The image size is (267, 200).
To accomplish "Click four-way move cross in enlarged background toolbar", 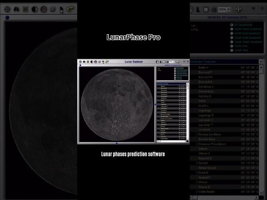I will click(x=239, y=9).
